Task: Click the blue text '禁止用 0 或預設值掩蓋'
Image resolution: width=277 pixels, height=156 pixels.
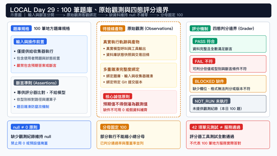Action: pos(29,143)
